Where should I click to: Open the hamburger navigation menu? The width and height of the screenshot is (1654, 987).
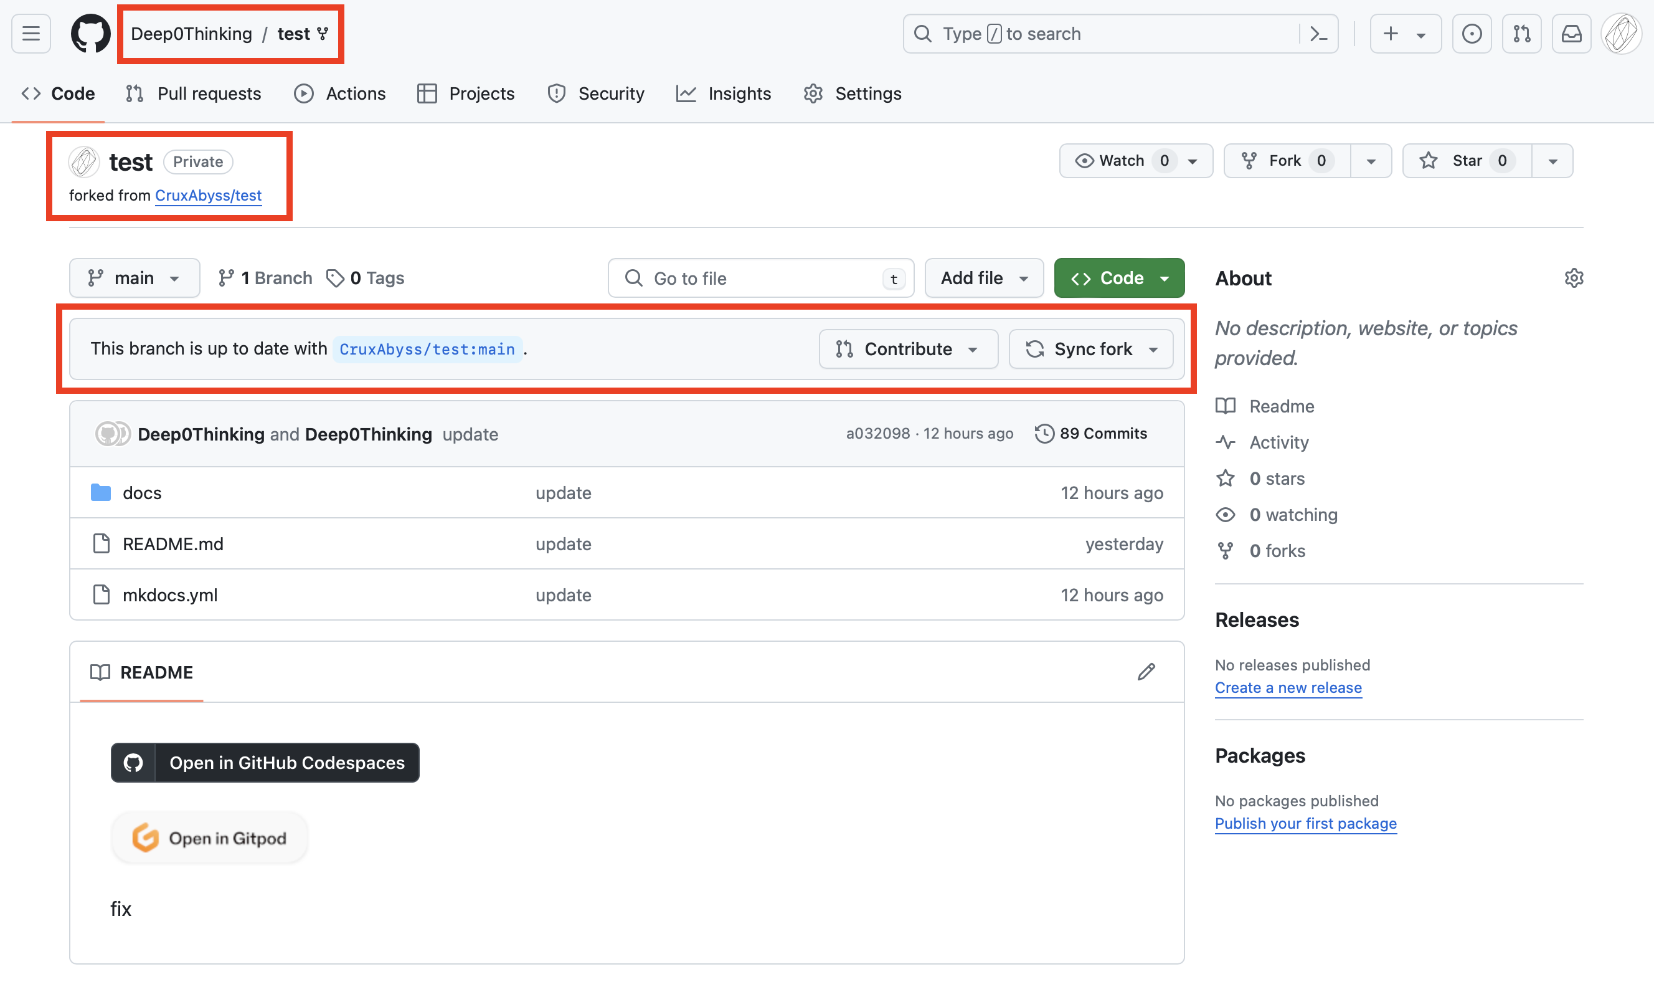[x=31, y=33]
